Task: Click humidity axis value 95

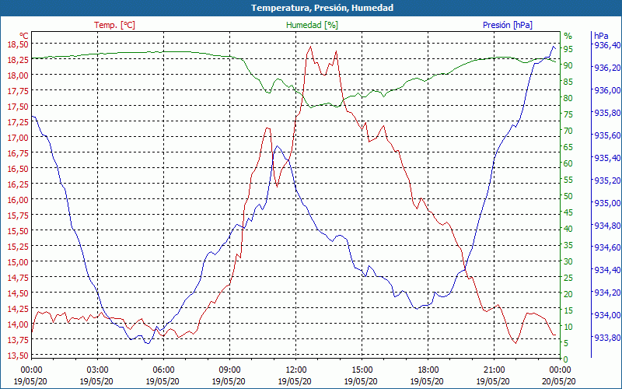Action: pos(568,49)
